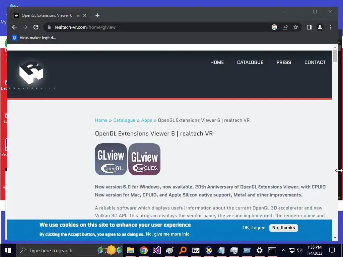343x257 pixels.
Task: Click the address bar URL field
Action: click(157, 27)
